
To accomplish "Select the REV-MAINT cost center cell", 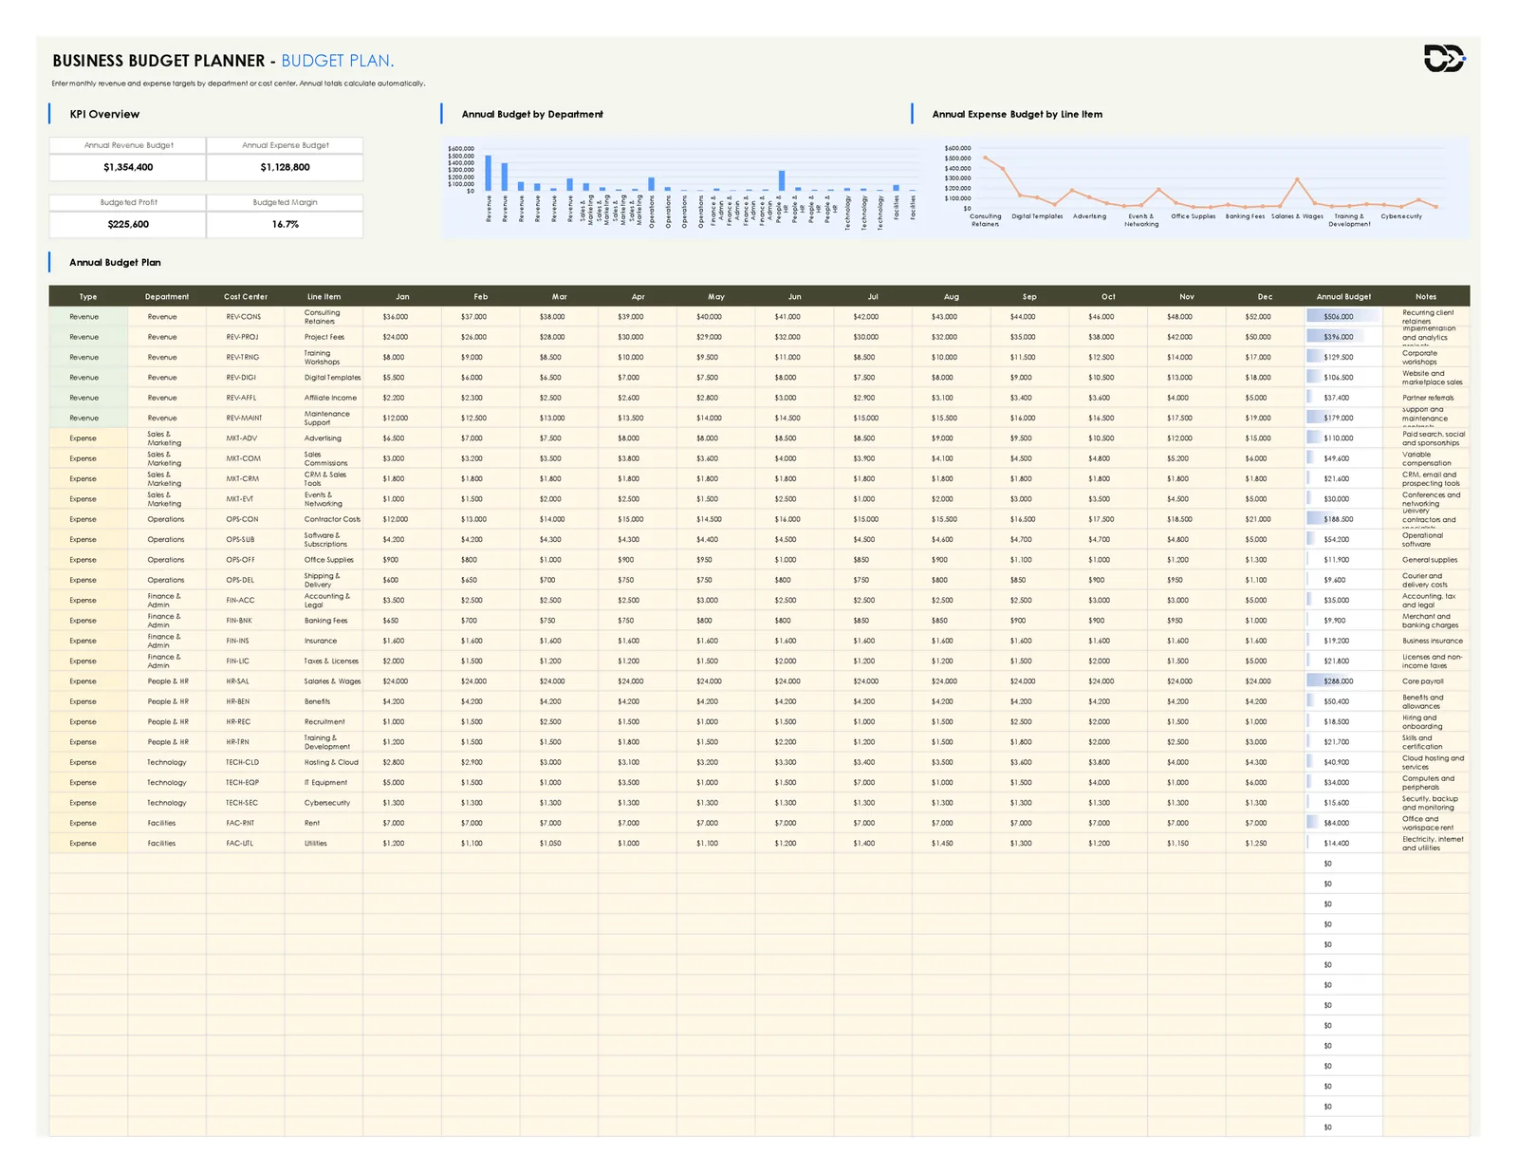I will tap(246, 418).
